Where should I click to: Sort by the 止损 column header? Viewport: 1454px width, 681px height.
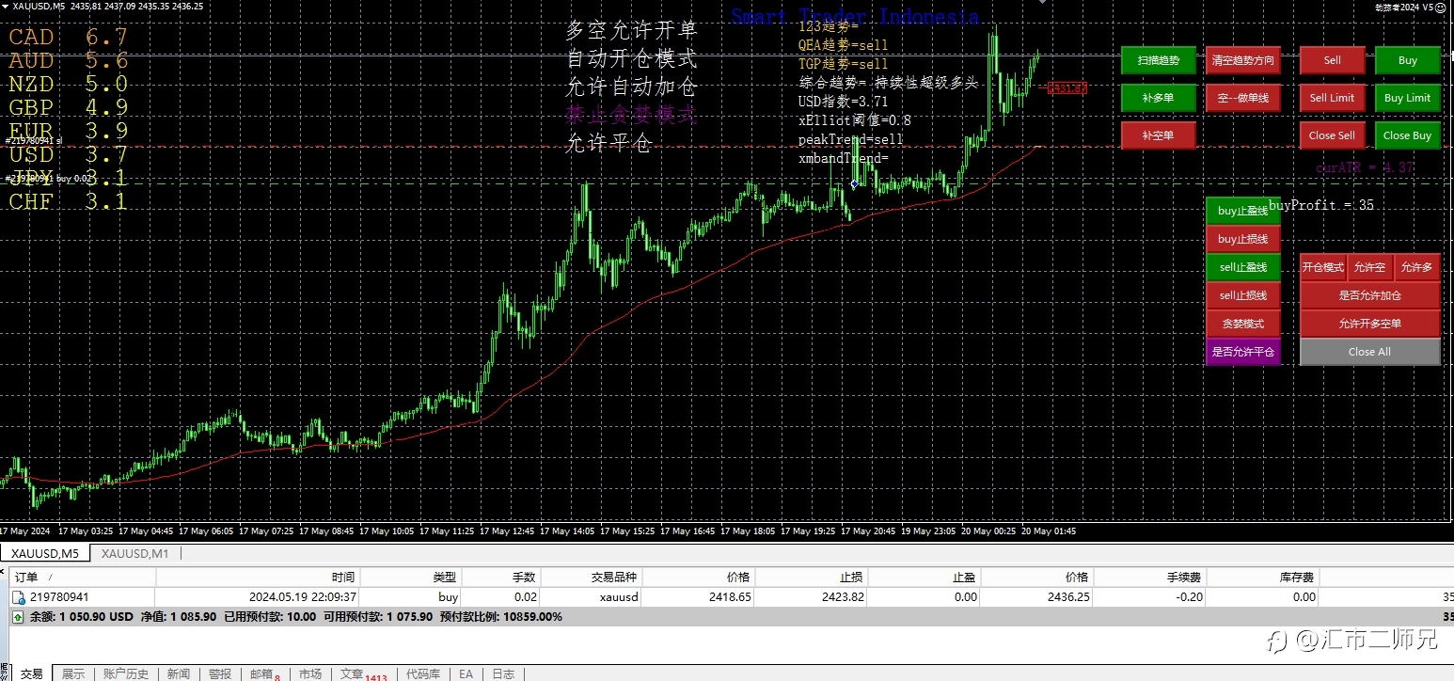click(x=812, y=577)
